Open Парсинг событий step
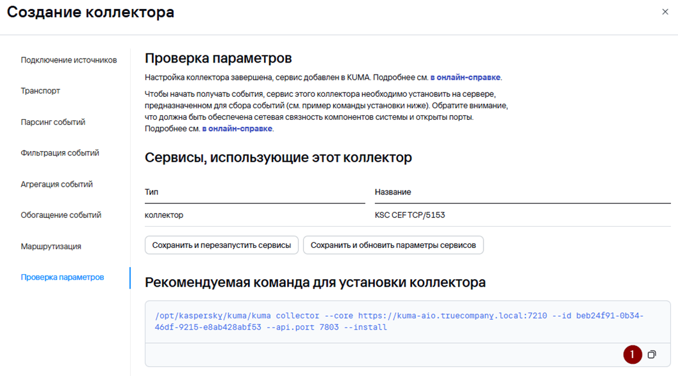The width and height of the screenshot is (678, 376). [53, 122]
